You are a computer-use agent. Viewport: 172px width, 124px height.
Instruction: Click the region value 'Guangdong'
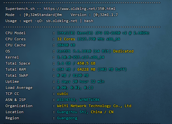[x=67, y=118]
